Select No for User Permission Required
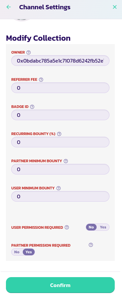 91,227
